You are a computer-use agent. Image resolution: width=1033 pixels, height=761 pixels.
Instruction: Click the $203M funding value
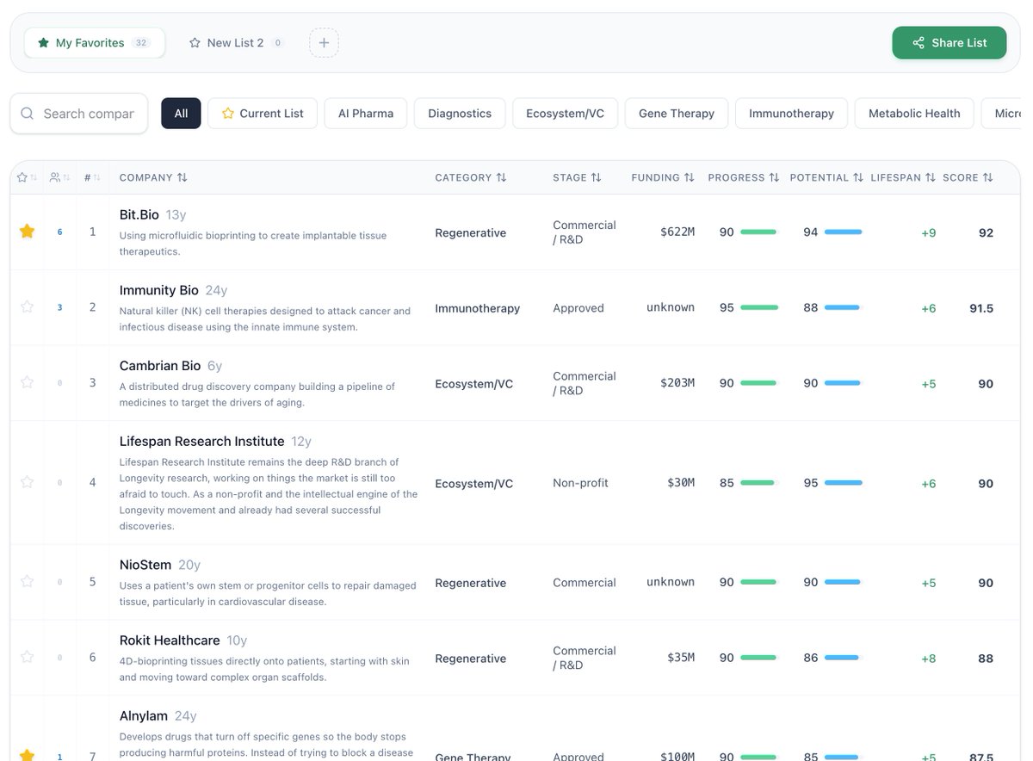point(677,382)
